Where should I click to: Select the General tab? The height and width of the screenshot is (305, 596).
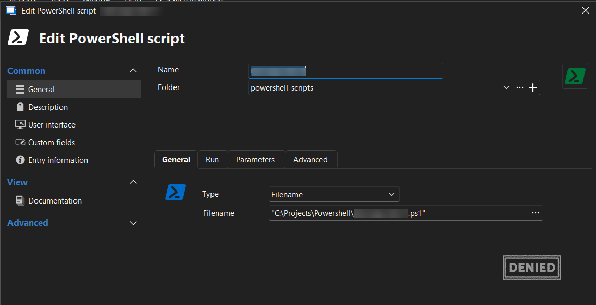point(176,160)
